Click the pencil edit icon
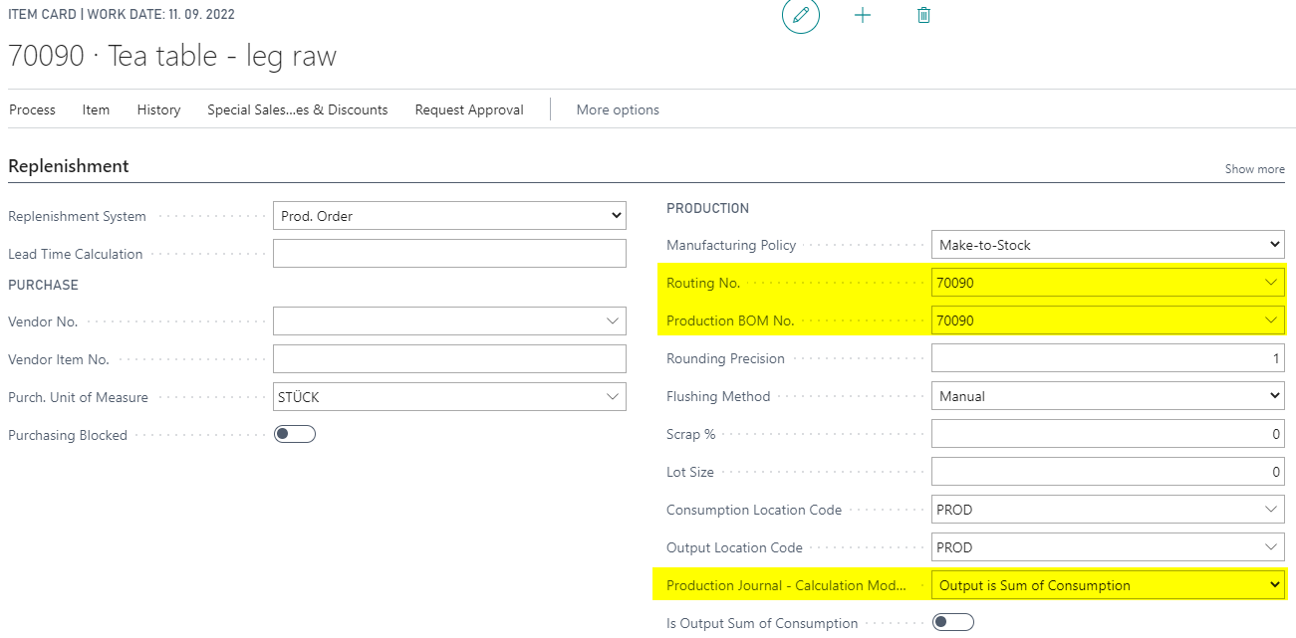The image size is (1296, 638). click(801, 16)
